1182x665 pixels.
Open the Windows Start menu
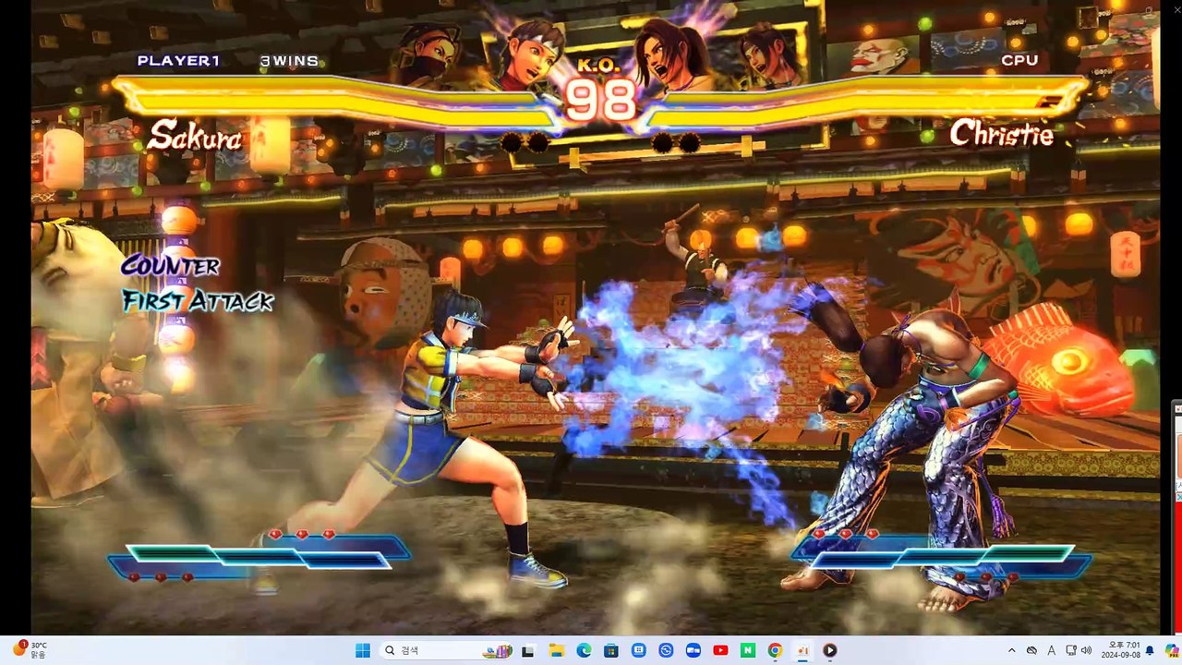tap(363, 650)
